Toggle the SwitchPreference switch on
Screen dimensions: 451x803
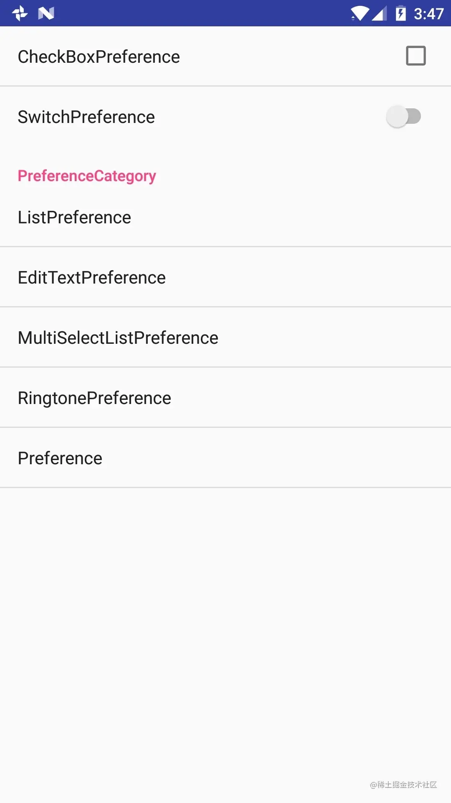[404, 117]
